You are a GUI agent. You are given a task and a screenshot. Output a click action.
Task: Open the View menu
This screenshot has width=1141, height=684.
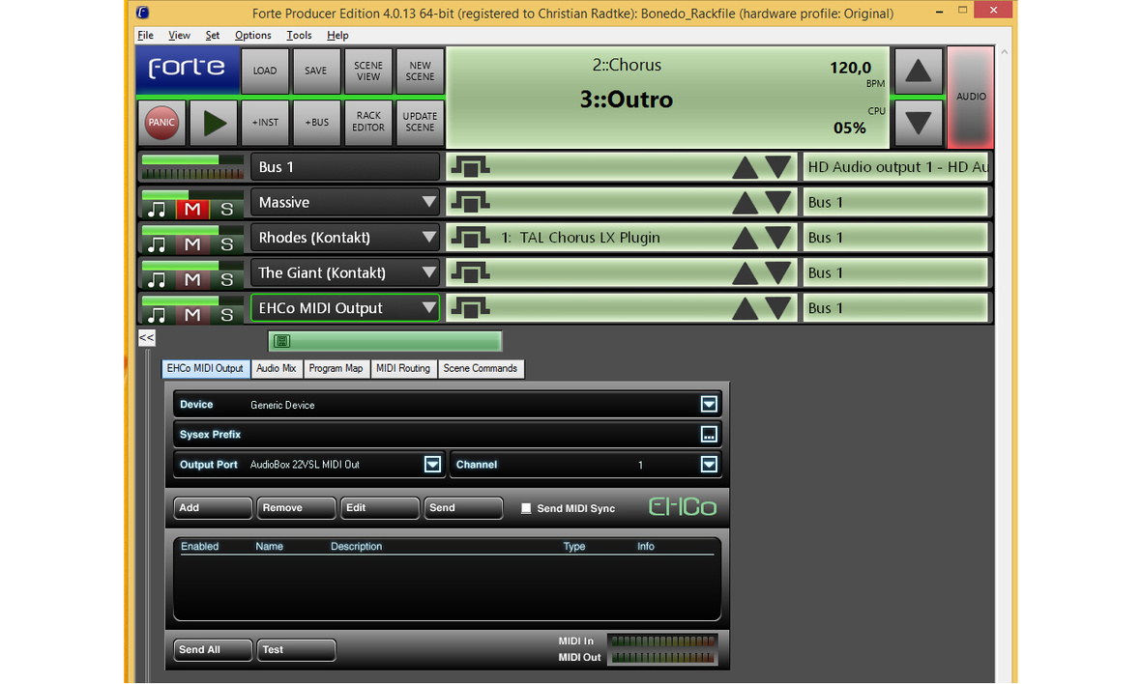pyautogui.click(x=179, y=35)
